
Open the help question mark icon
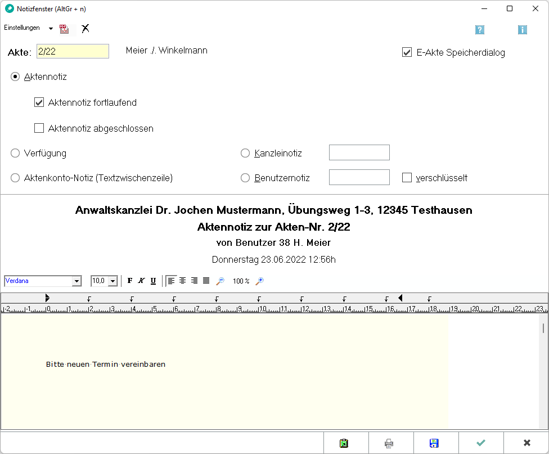(x=480, y=30)
